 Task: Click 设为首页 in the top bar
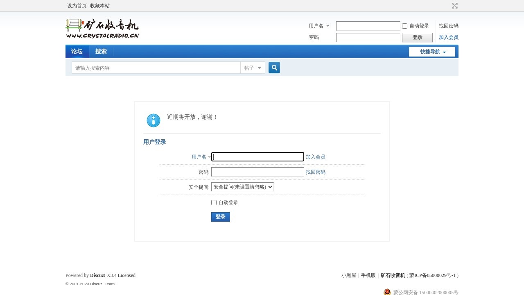click(76, 6)
